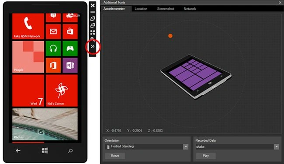This screenshot has width=284, height=164.
Task: Open the People tile
Action: pos(28,57)
